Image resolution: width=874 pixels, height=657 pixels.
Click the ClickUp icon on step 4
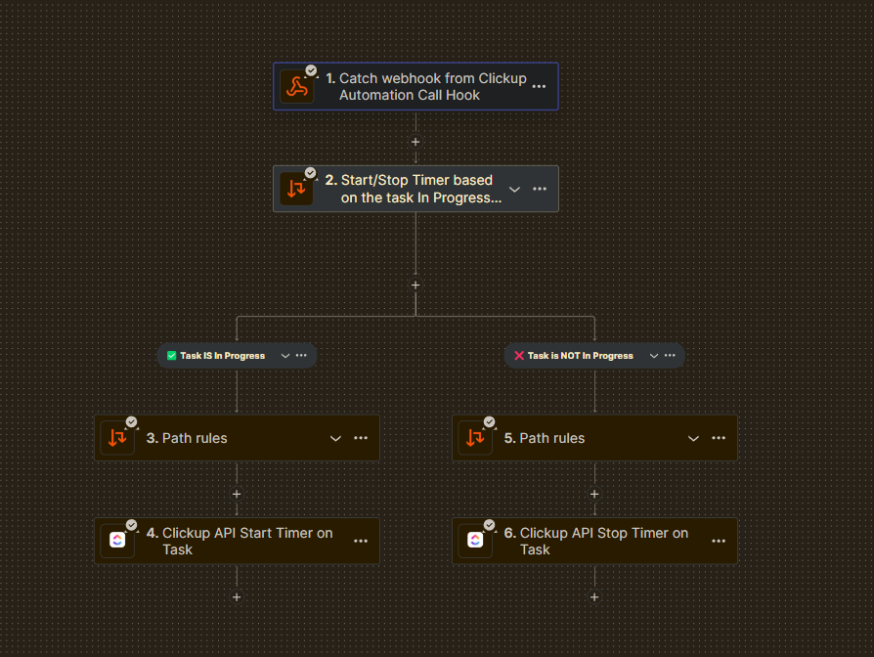coord(117,541)
